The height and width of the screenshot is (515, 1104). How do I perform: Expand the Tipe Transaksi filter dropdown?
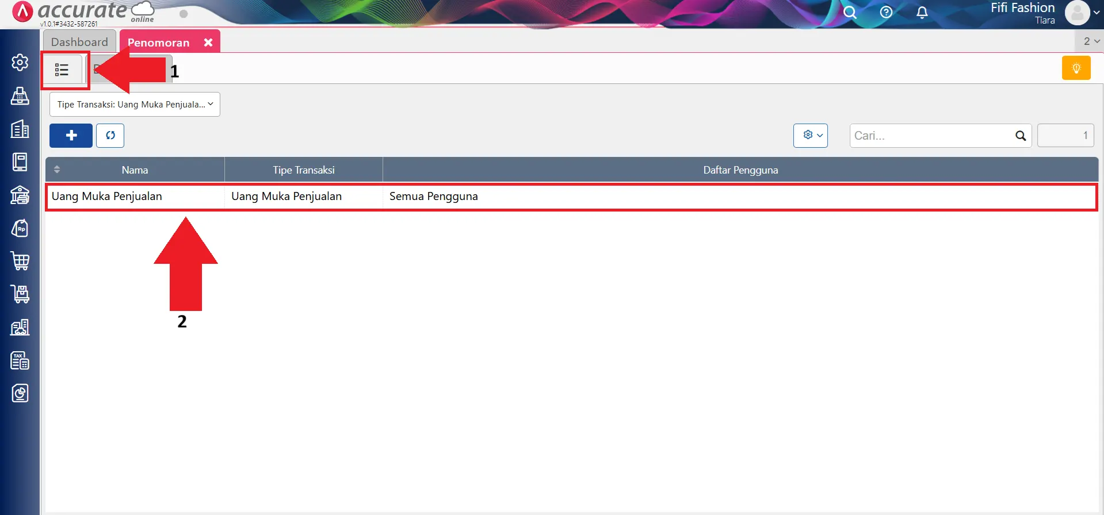point(135,105)
